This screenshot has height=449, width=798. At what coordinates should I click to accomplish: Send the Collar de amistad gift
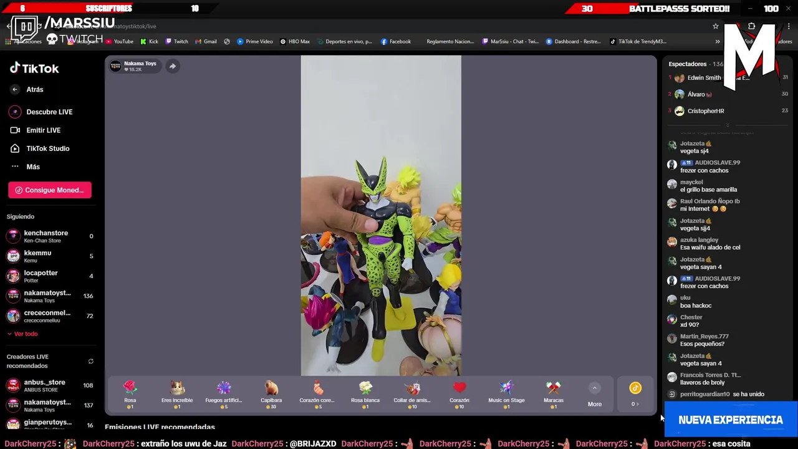click(412, 395)
